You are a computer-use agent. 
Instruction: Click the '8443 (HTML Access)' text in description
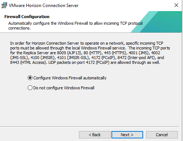coord(28,62)
